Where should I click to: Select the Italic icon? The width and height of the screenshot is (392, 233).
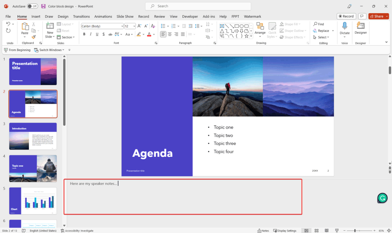point(90,34)
